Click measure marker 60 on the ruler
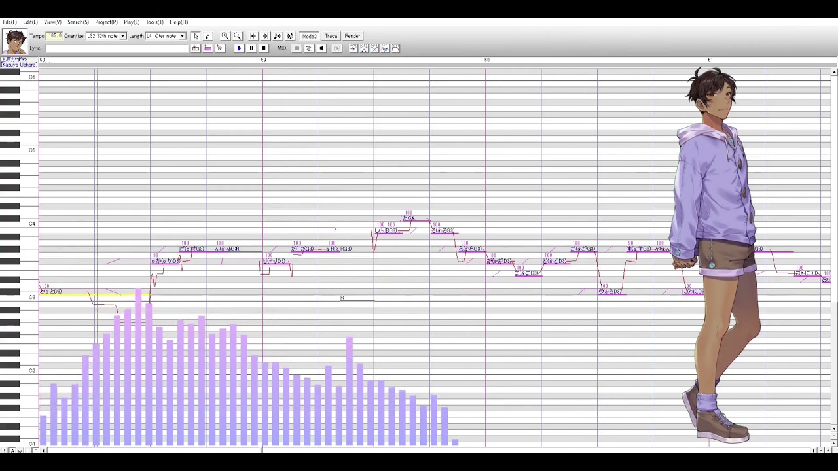838x471 pixels. pos(486,60)
